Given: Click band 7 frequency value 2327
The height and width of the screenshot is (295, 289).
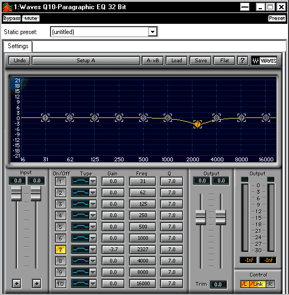Looking at the screenshot, I should [x=143, y=250].
